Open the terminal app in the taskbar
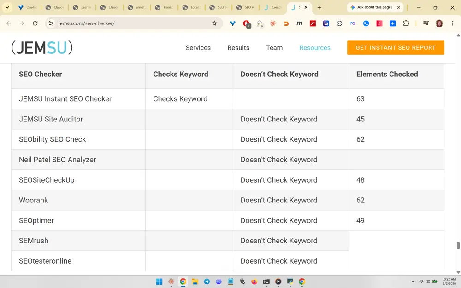This screenshot has width=461, height=288. click(266, 282)
